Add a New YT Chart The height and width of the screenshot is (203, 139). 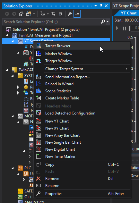coord(82,121)
